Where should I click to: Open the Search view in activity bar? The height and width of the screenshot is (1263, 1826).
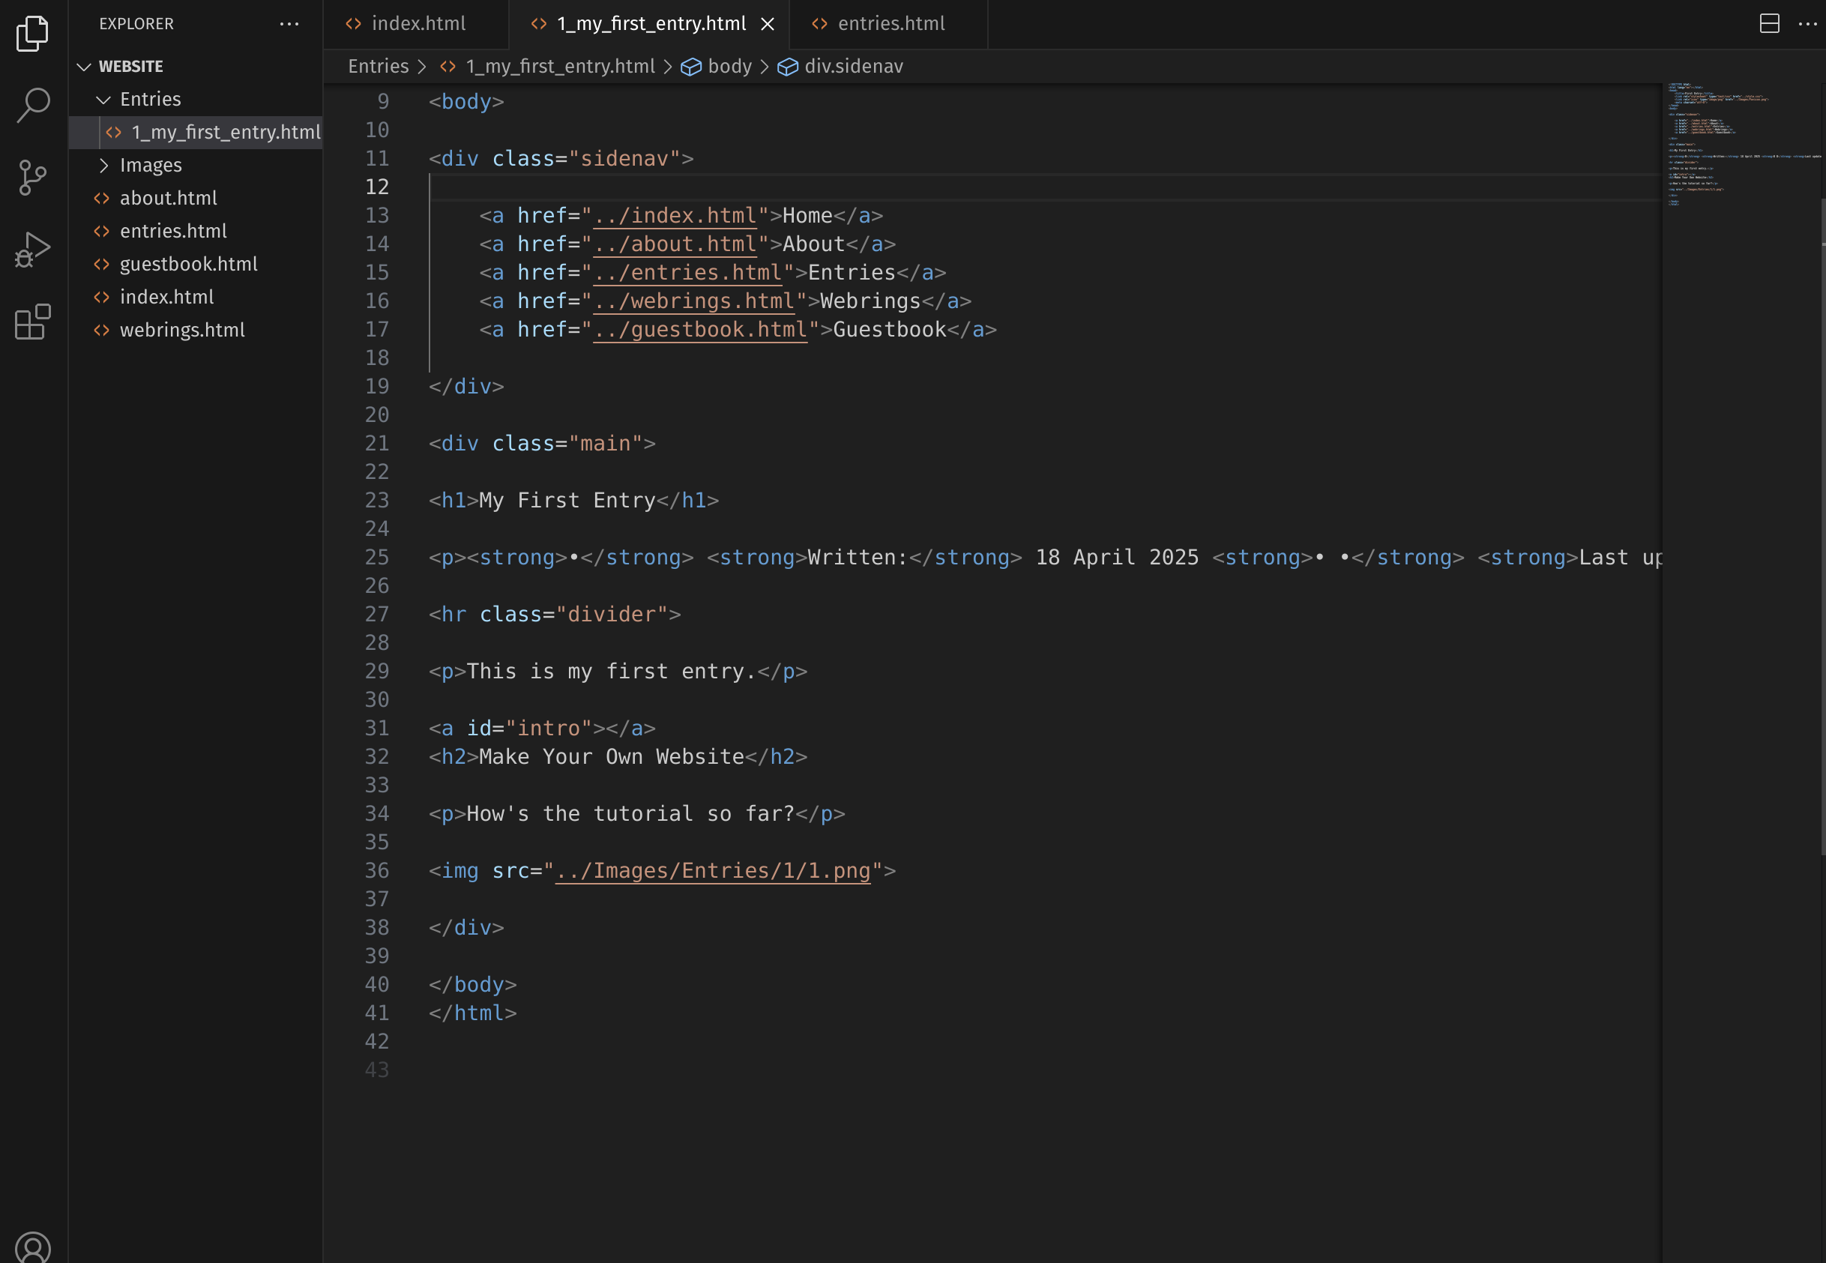coord(32,104)
